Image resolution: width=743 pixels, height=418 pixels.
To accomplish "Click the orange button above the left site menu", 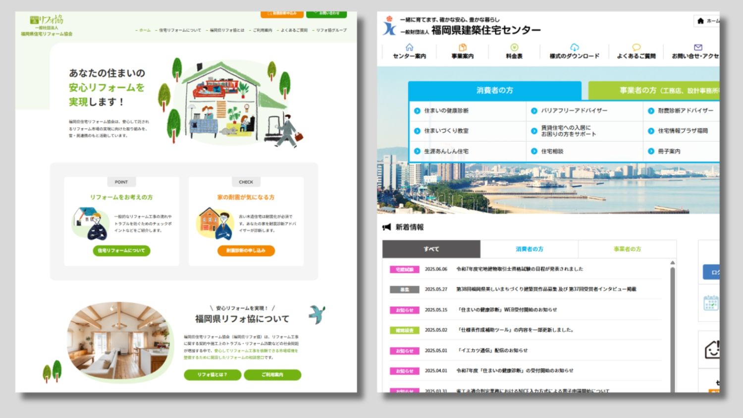I will coord(282,14).
